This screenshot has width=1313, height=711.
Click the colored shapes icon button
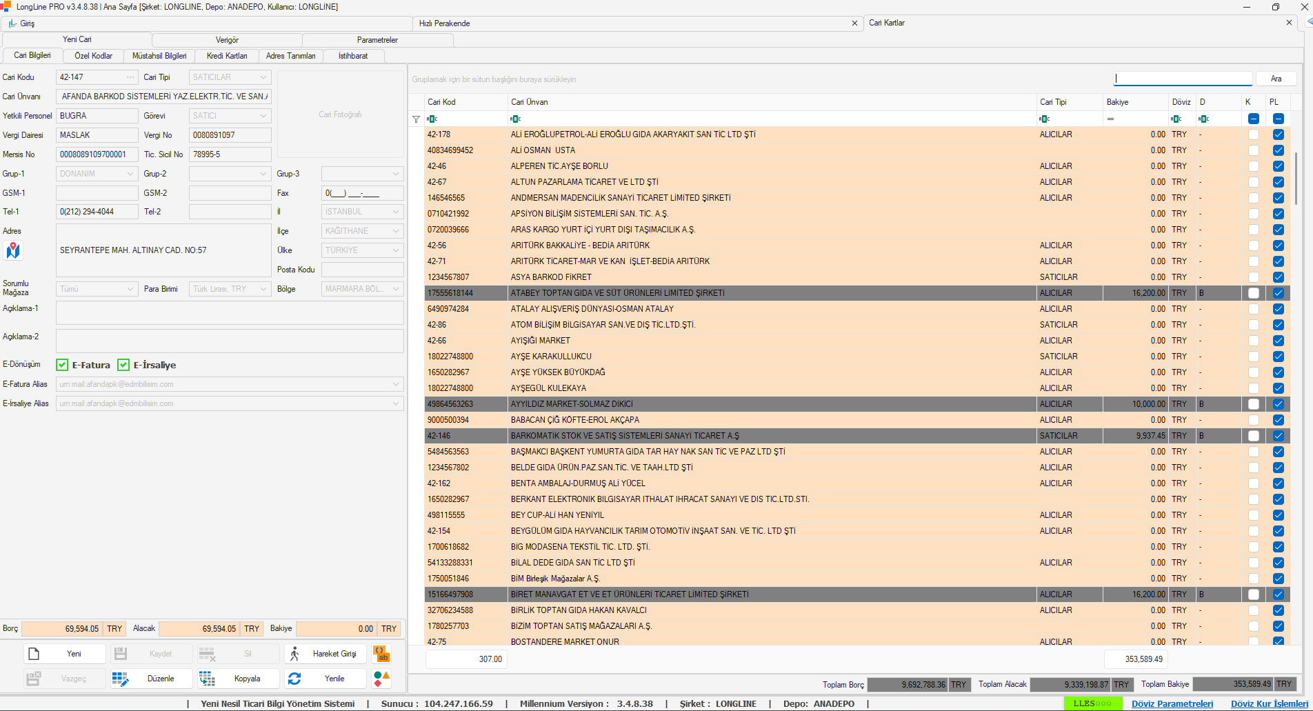381,679
